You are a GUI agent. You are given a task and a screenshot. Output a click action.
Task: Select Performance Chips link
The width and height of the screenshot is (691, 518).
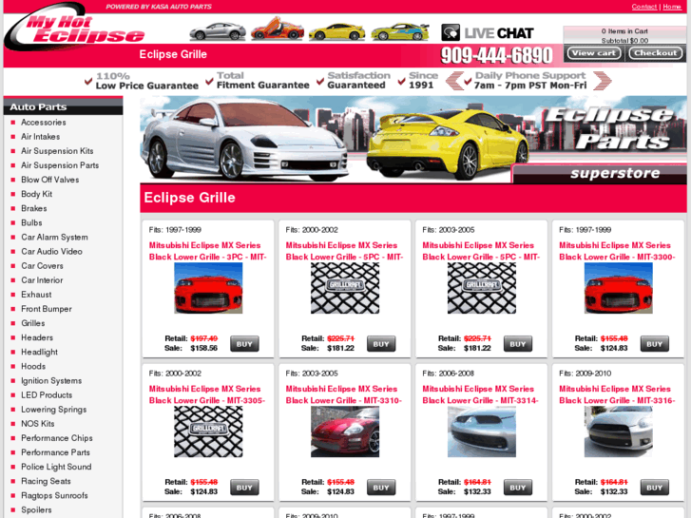[x=57, y=438]
